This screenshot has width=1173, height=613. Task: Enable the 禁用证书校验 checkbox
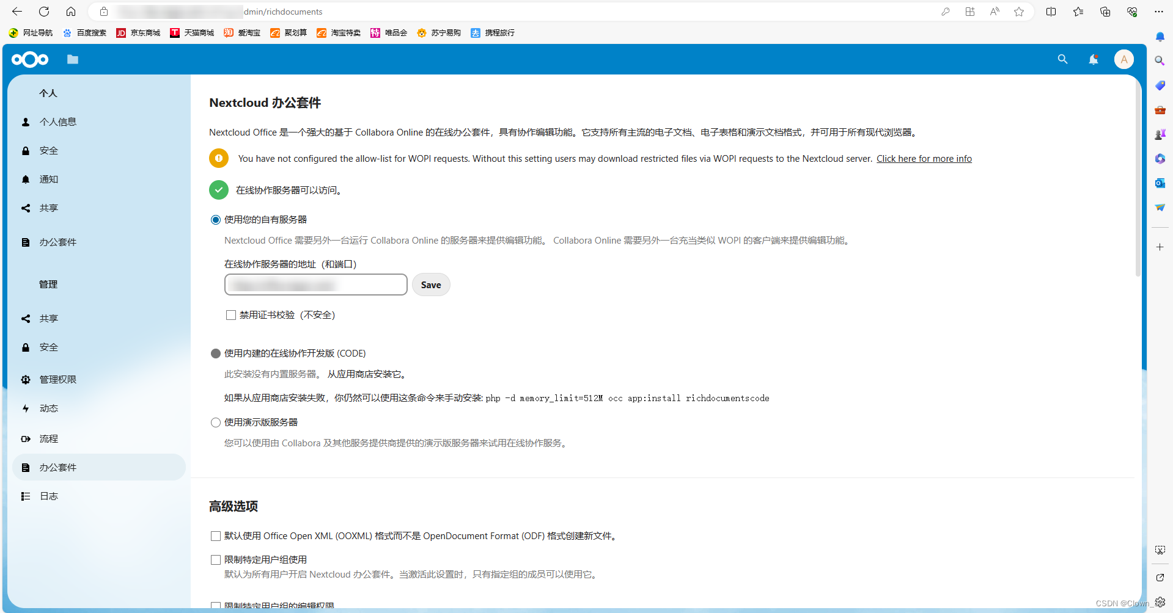[230, 314]
